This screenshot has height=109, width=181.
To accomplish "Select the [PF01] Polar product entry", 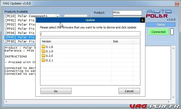I will pyautogui.click(x=20, y=20).
